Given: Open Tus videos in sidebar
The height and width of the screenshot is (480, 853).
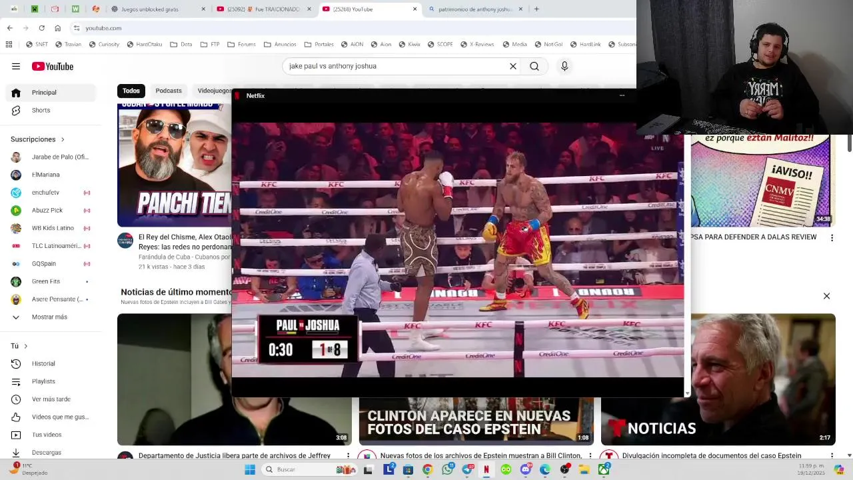Looking at the screenshot, I should 51,435.
